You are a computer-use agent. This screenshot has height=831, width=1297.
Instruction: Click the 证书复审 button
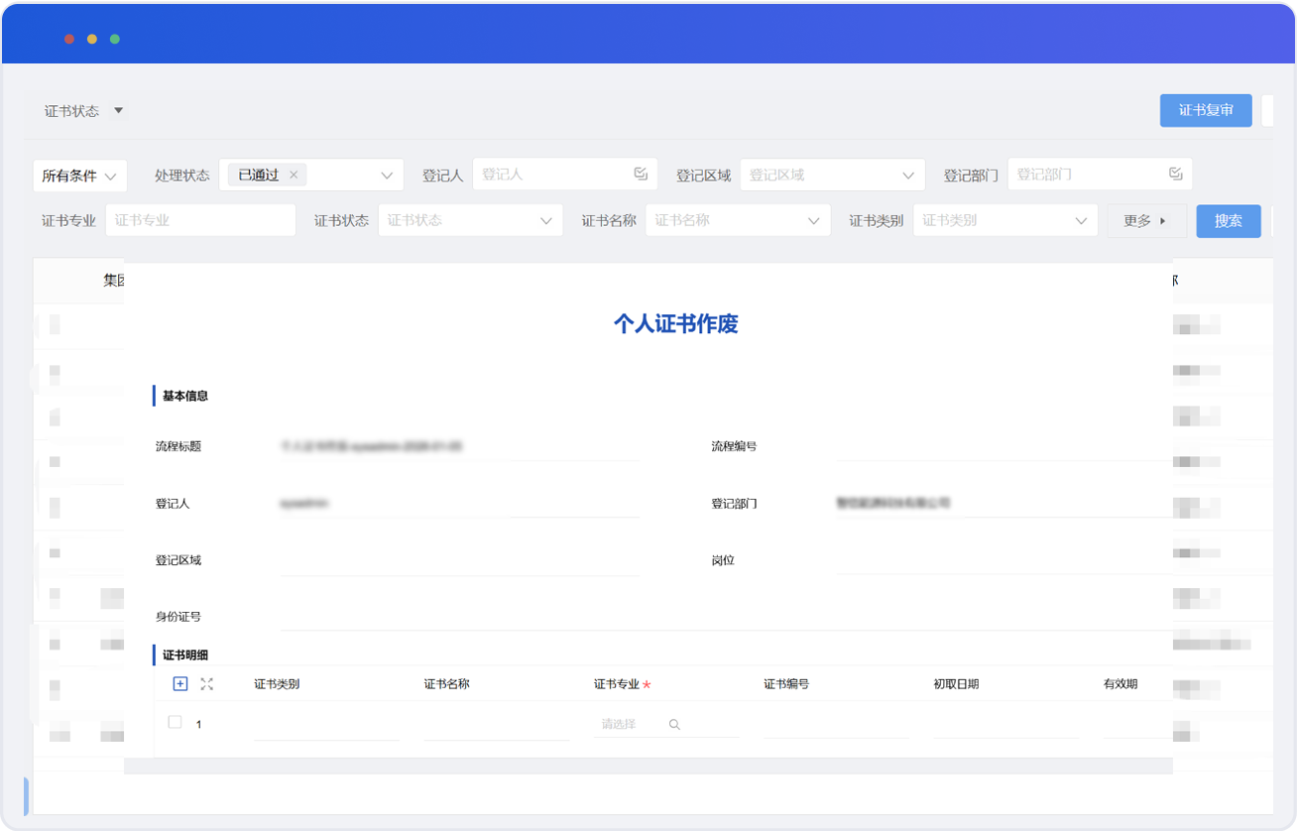1206,110
